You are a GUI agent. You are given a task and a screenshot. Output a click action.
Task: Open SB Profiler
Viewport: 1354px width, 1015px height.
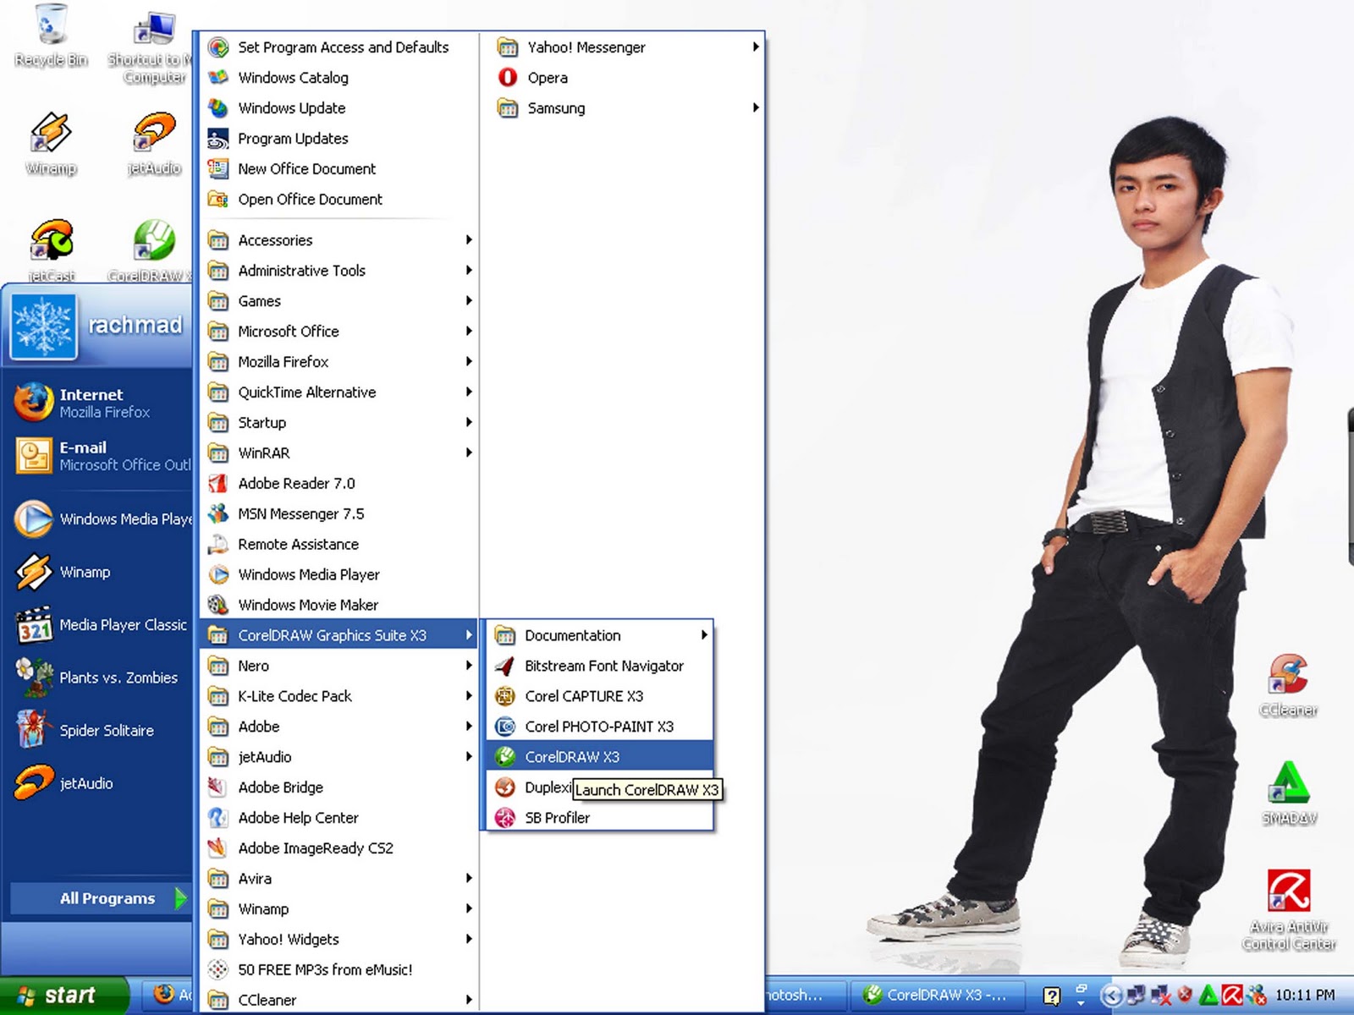pyautogui.click(x=558, y=817)
